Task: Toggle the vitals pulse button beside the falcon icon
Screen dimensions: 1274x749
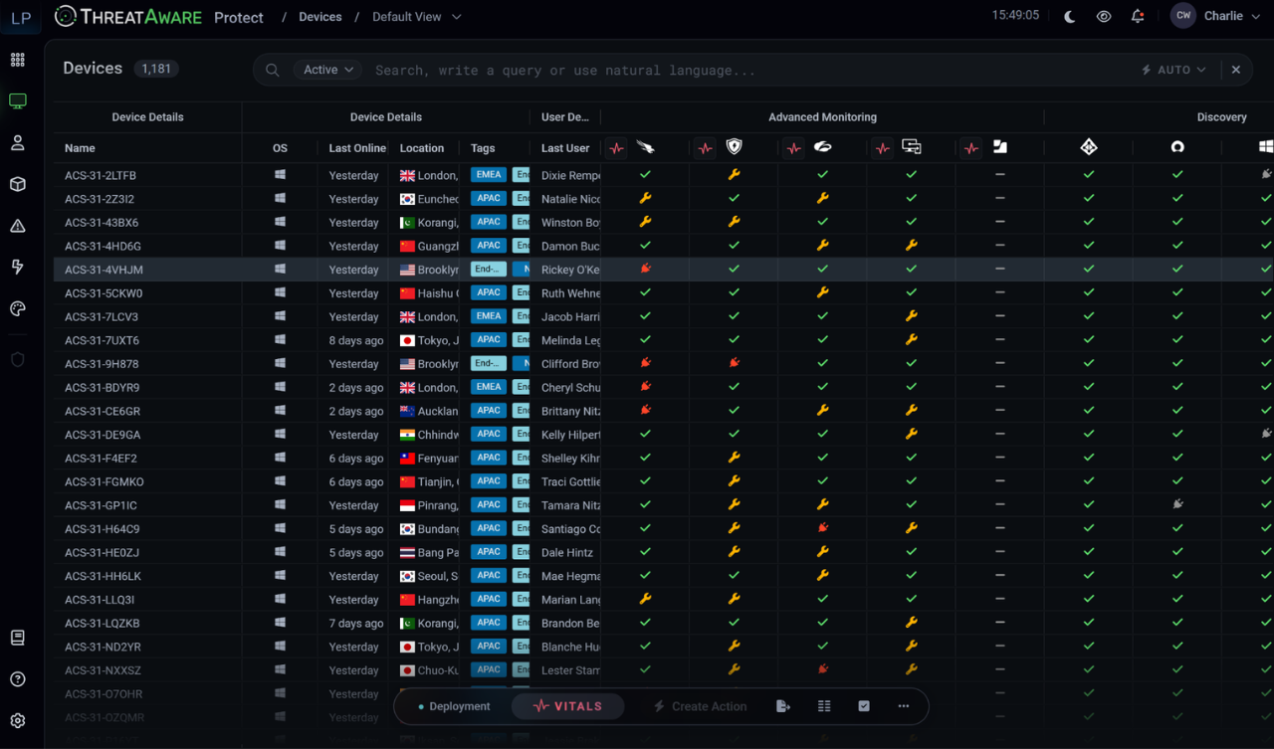Action: click(x=617, y=148)
